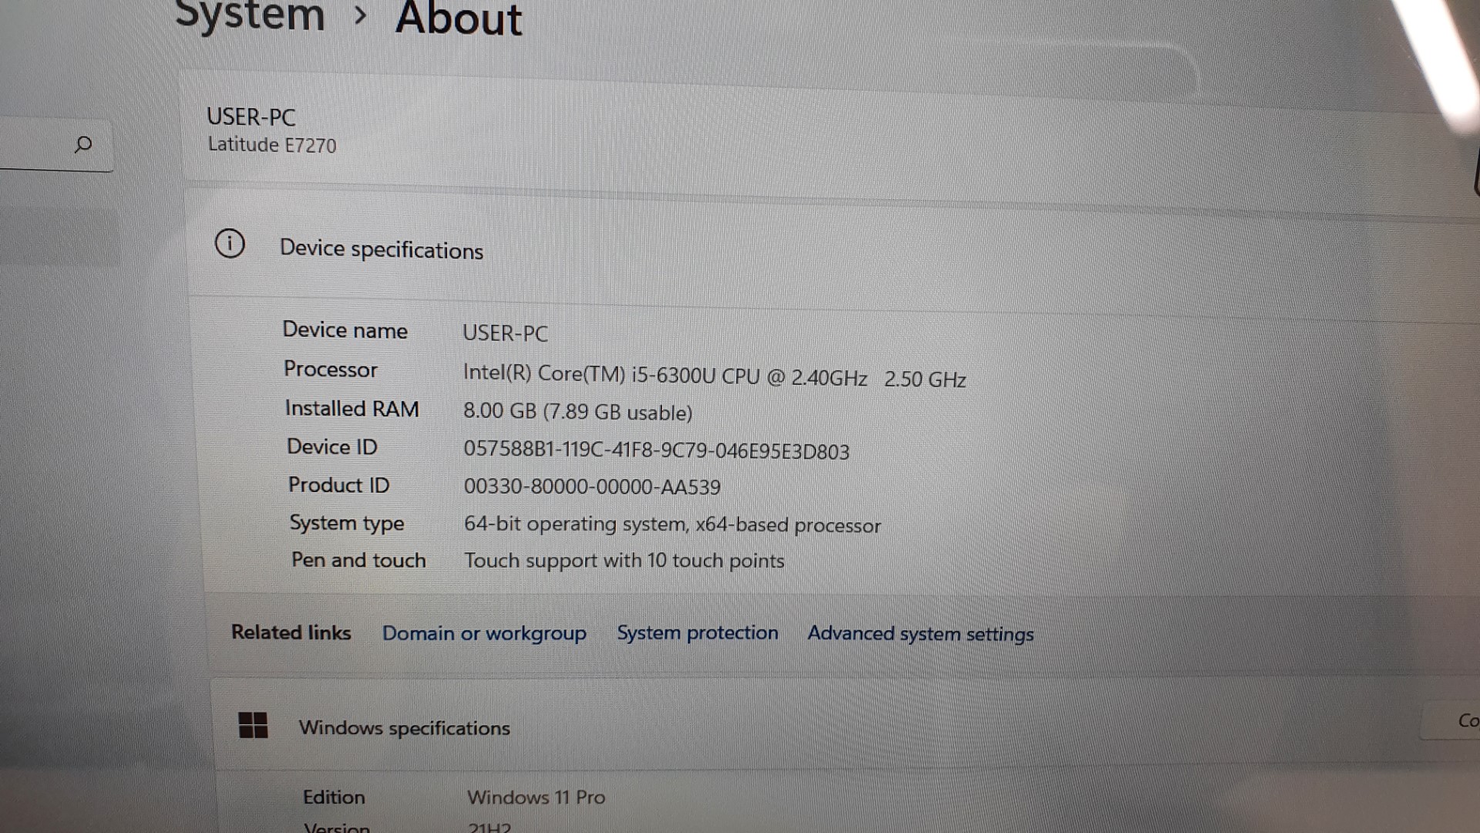The image size is (1480, 833).
Task: Click the About breadcrumb title
Action: click(x=459, y=19)
